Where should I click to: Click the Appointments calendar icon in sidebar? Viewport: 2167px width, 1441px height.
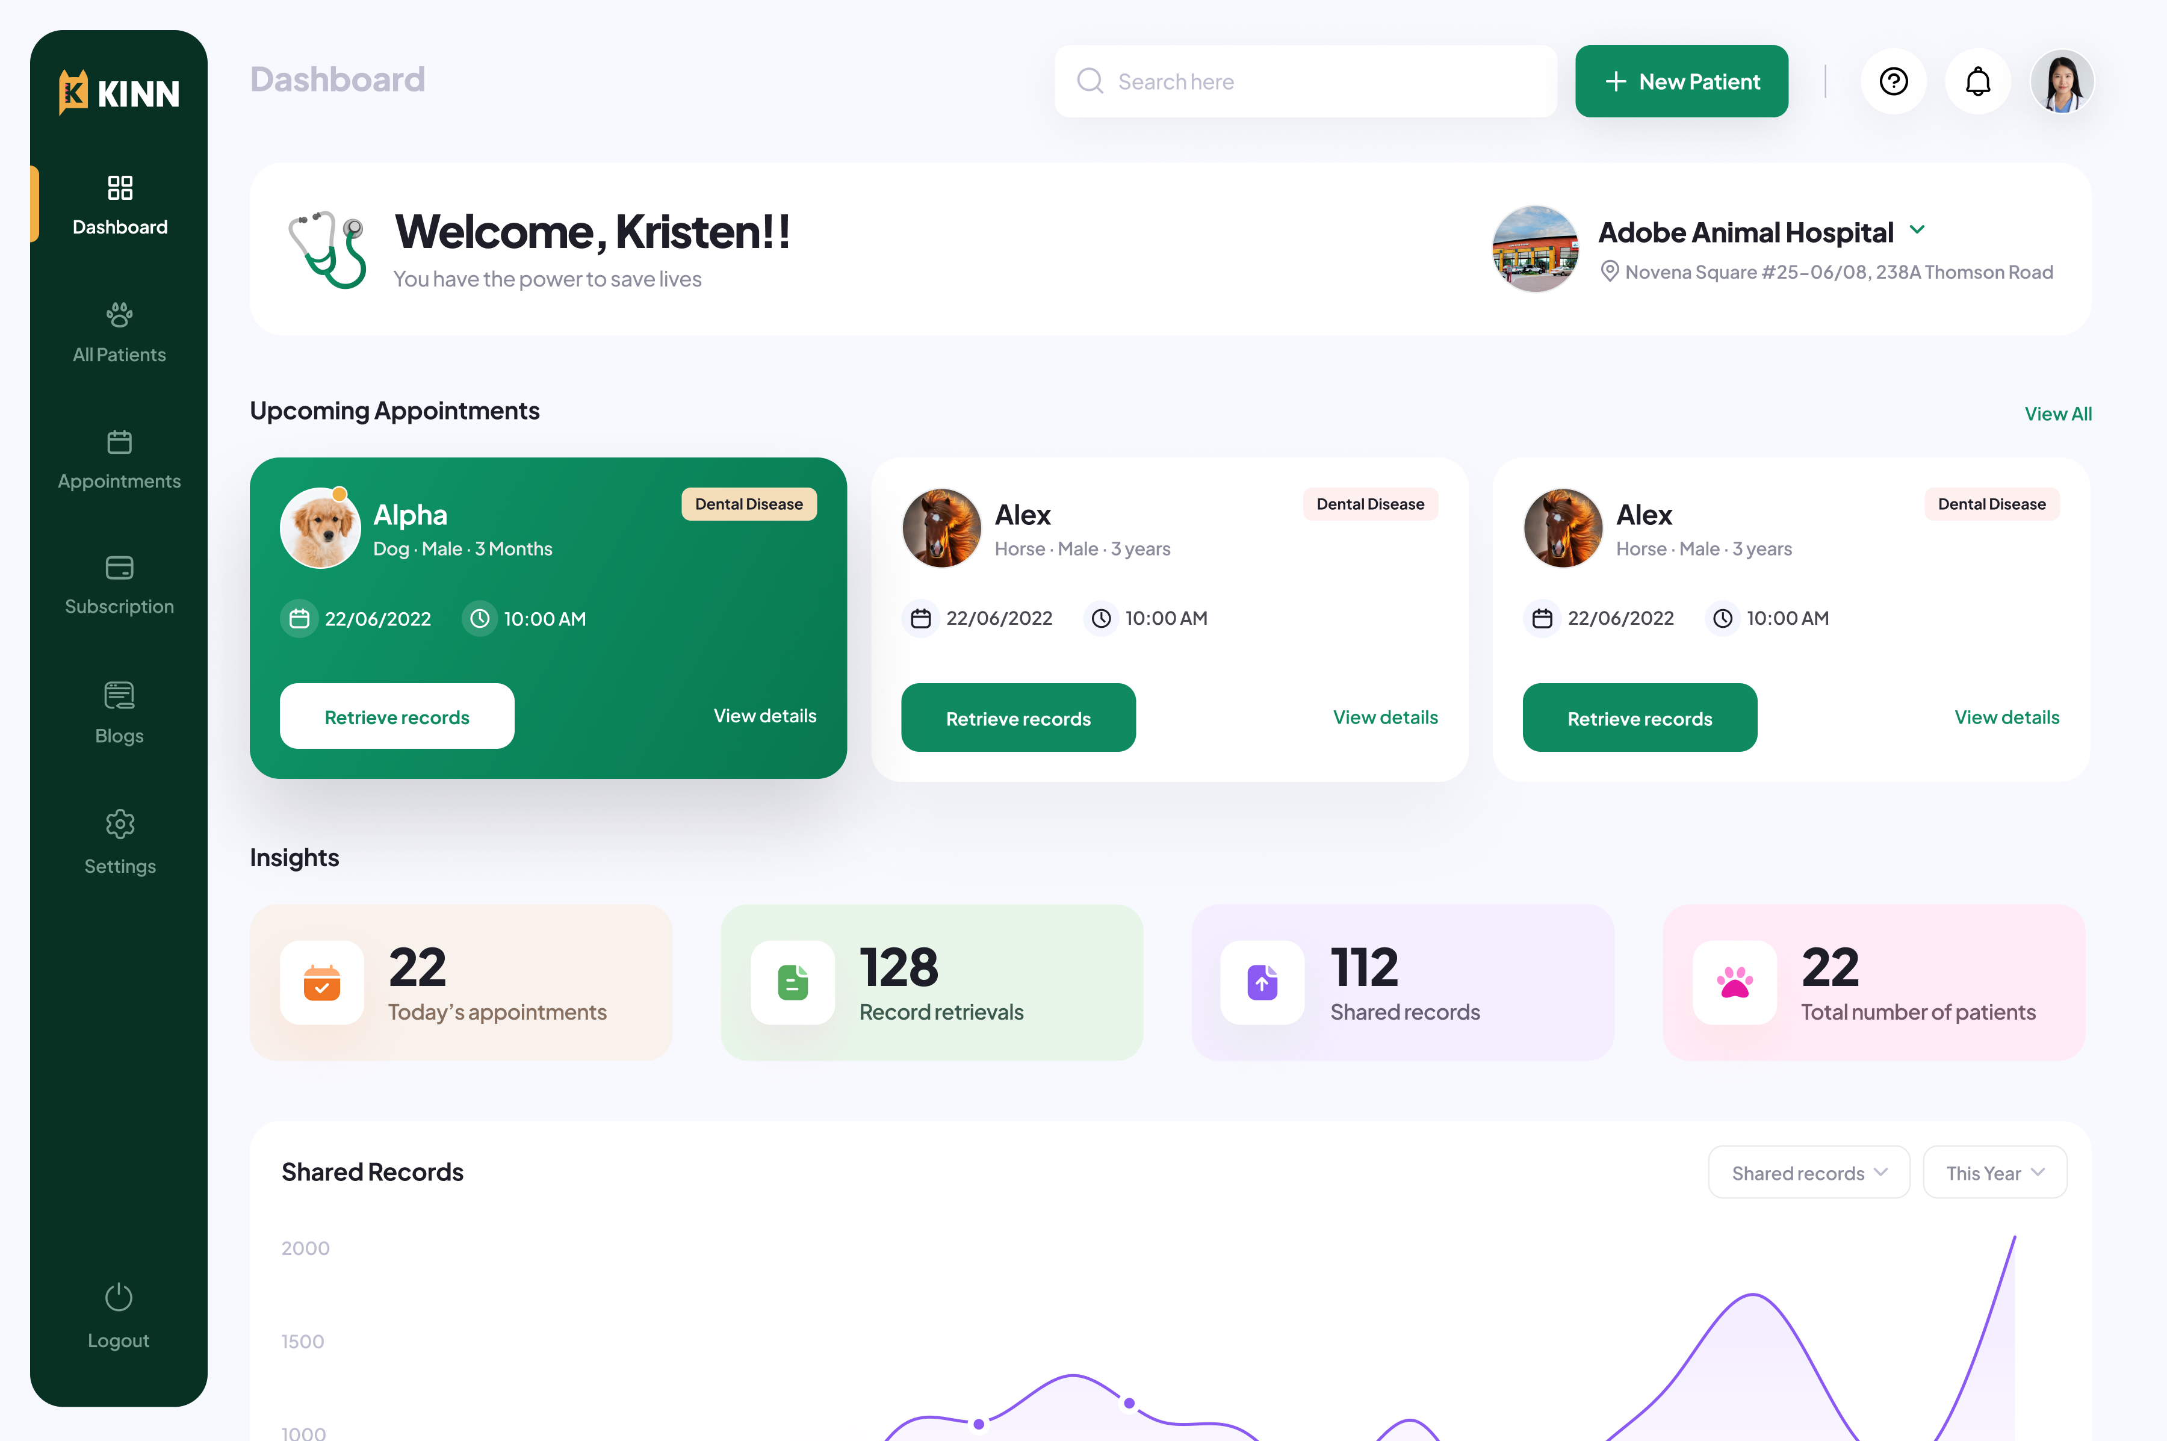click(119, 442)
